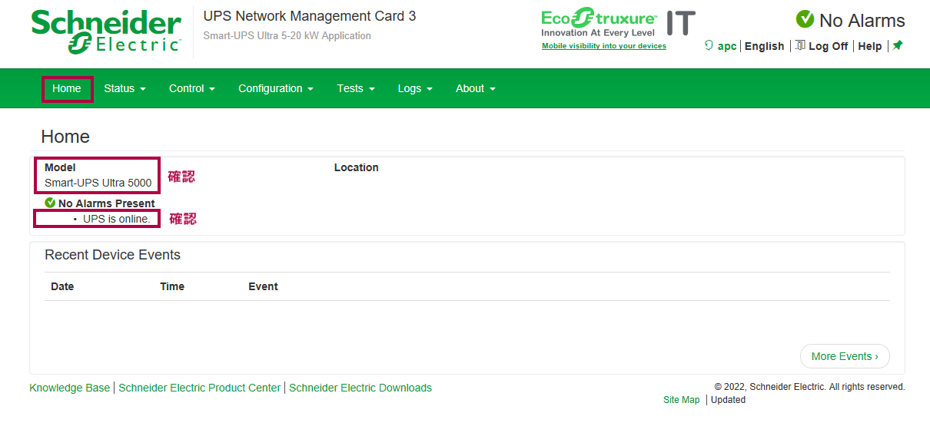
Task: Click Smart-UPS Ultra 5-20 kW Application subtitle
Action: coord(287,36)
